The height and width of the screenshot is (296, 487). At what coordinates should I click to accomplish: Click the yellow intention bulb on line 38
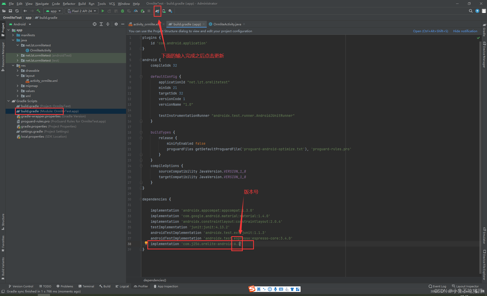[x=146, y=243]
